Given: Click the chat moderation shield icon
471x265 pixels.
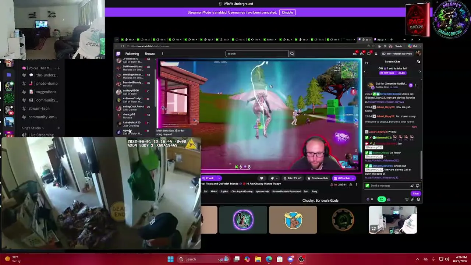Looking at the screenshot, I should coord(407,199).
